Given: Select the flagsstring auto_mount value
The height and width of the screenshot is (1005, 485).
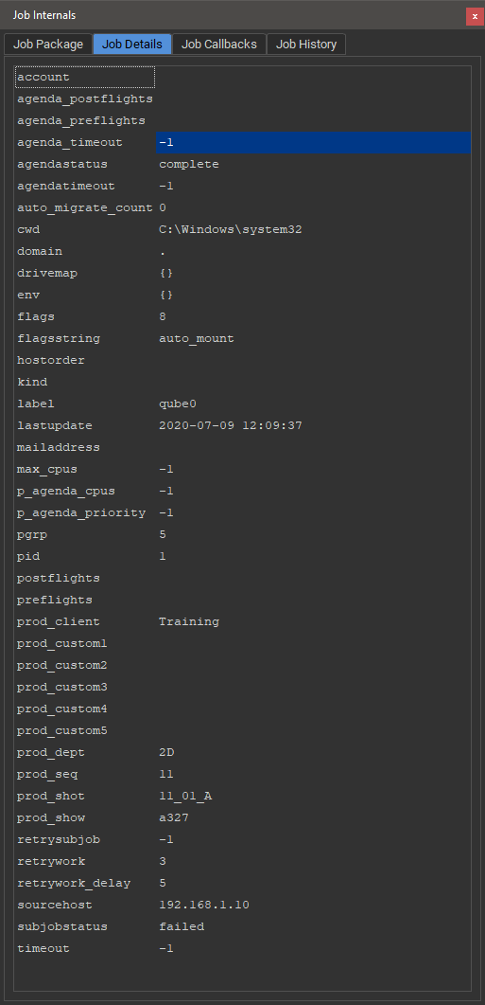Looking at the screenshot, I should [x=197, y=338].
